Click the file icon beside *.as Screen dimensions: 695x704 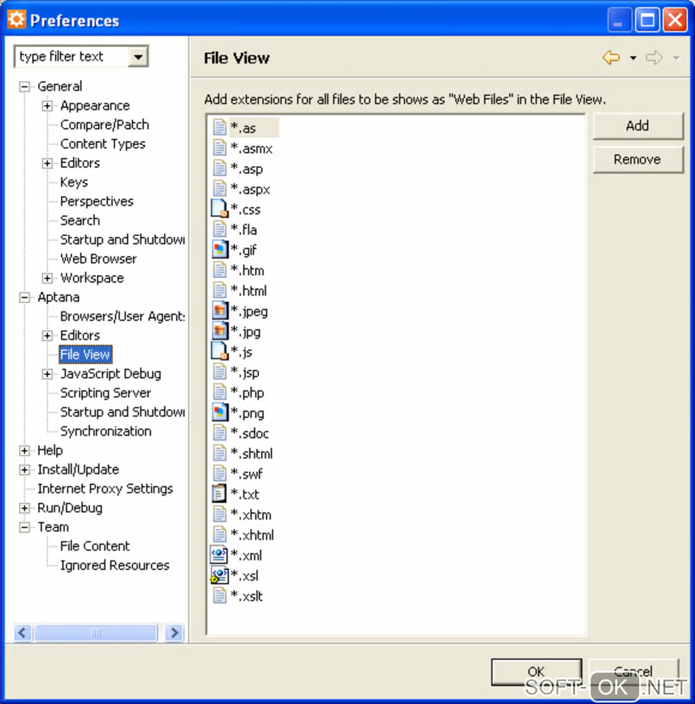tap(219, 127)
